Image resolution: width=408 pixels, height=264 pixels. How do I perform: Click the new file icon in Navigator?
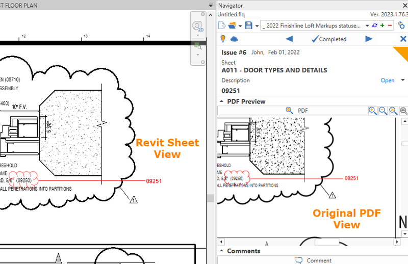pos(222,25)
